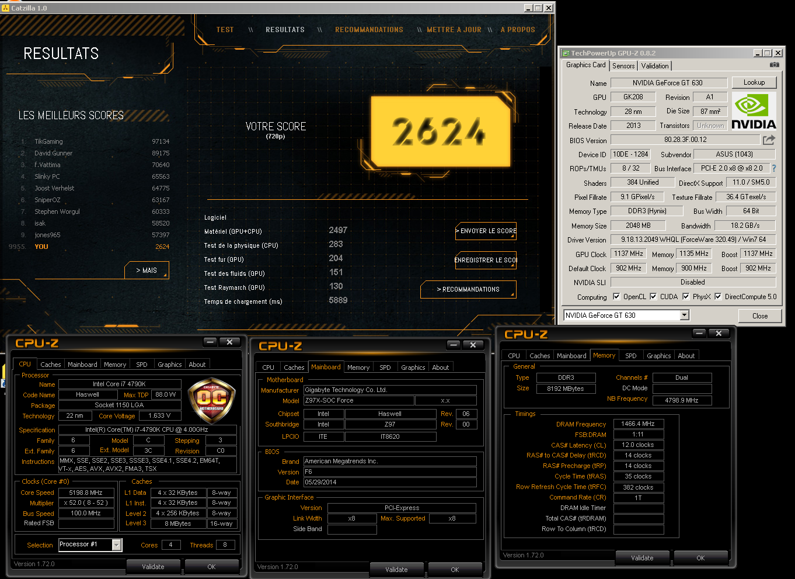Open the METTRE A JOUR tab
Viewport: 795px width, 579px height.
point(454,29)
